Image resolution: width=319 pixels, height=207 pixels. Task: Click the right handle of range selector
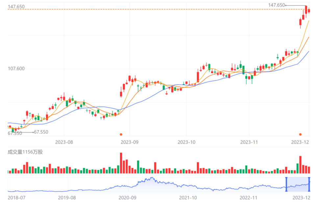pyautogui.click(x=309, y=184)
